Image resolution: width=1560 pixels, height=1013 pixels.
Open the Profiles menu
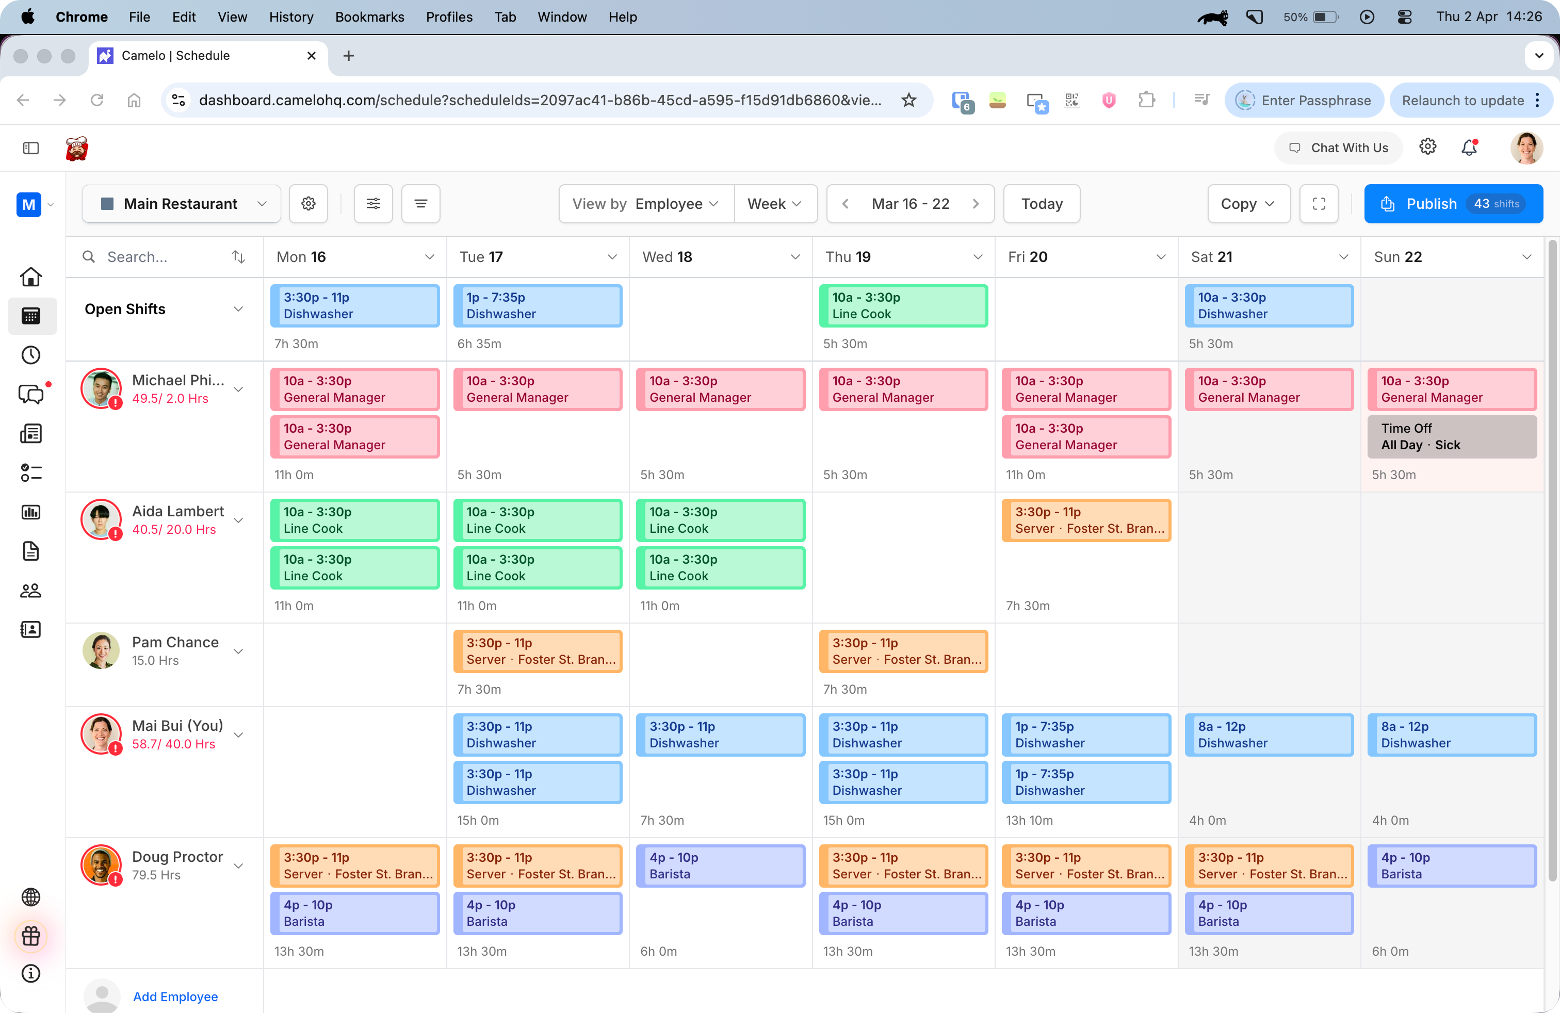pyautogui.click(x=449, y=17)
